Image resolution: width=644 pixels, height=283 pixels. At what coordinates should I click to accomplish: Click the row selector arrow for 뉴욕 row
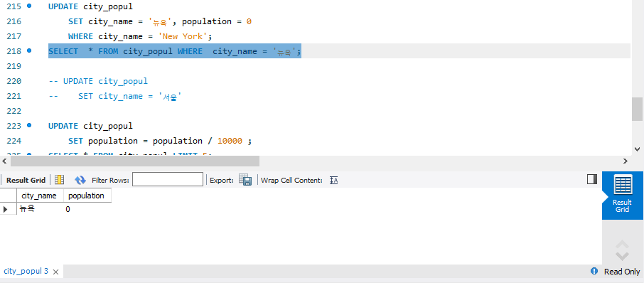tap(6, 209)
